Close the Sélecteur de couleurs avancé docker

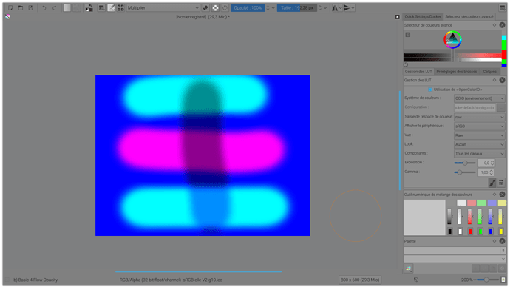(x=502, y=25)
